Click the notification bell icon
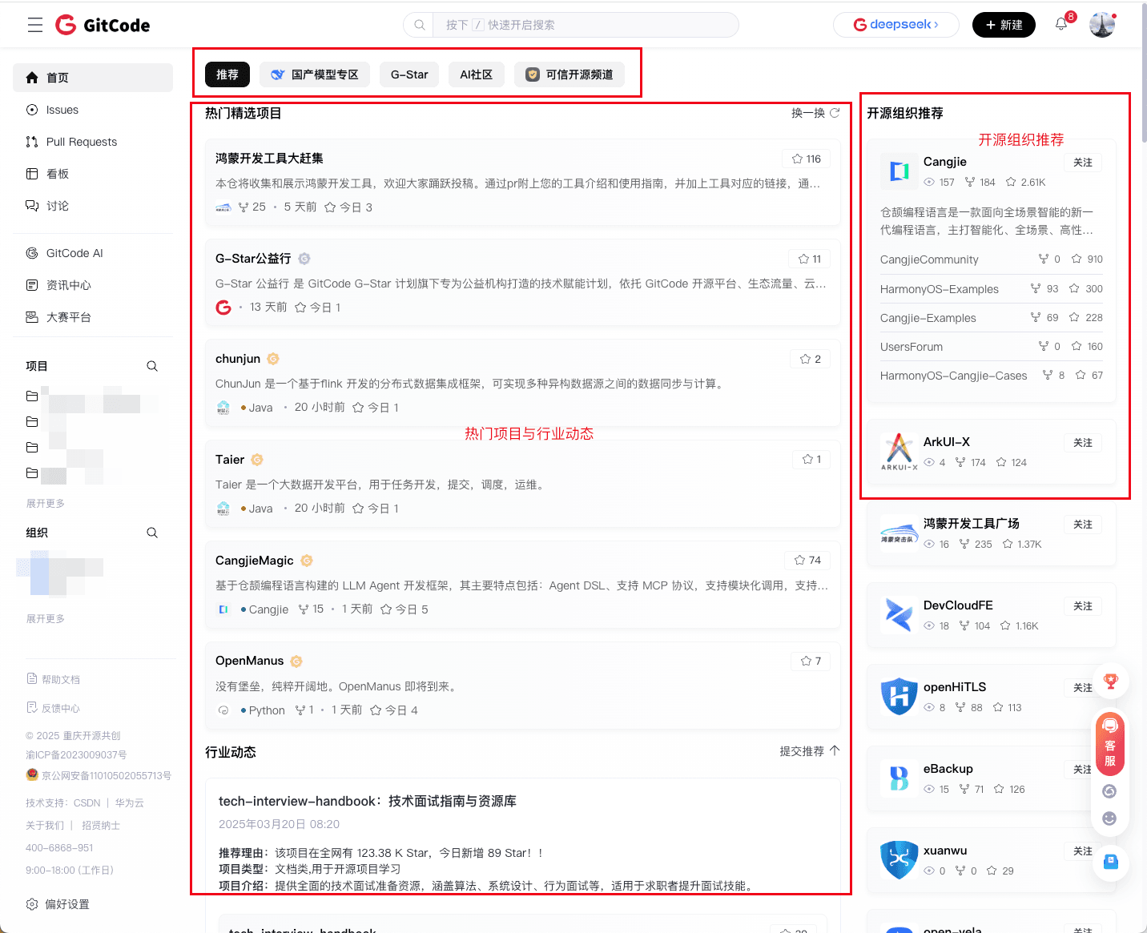1147x933 pixels. [x=1061, y=24]
